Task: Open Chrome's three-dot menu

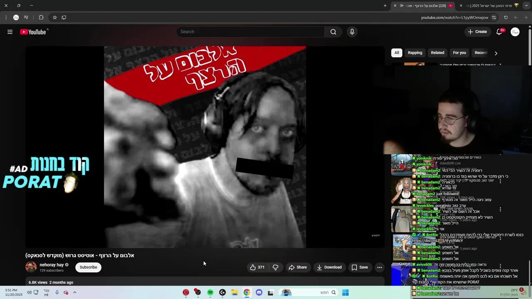Action: (x=6, y=17)
